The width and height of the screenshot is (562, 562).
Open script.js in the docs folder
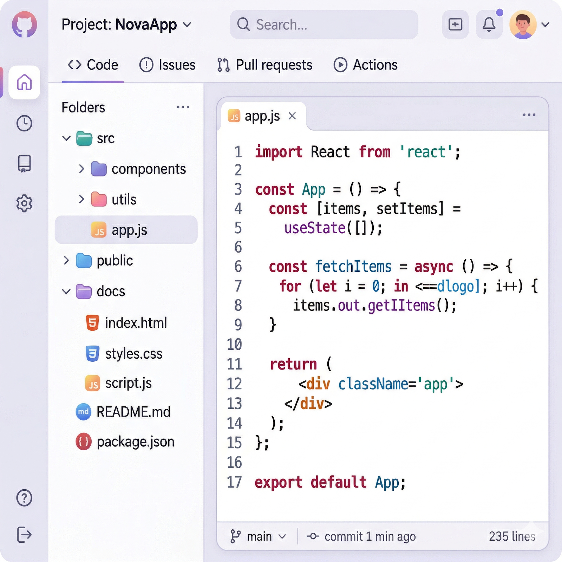coord(119,383)
